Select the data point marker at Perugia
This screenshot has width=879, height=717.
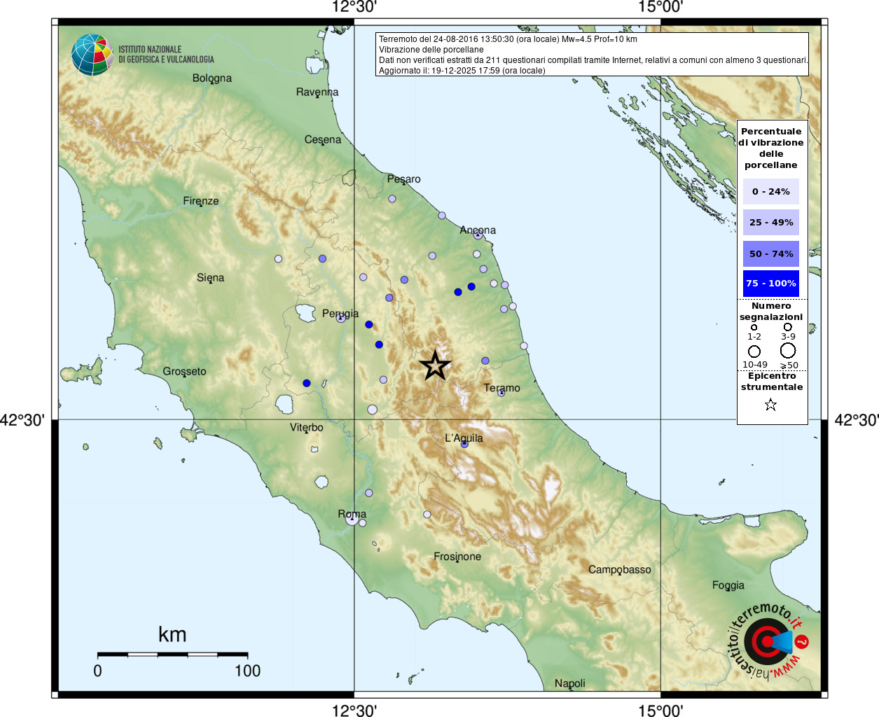[341, 317]
